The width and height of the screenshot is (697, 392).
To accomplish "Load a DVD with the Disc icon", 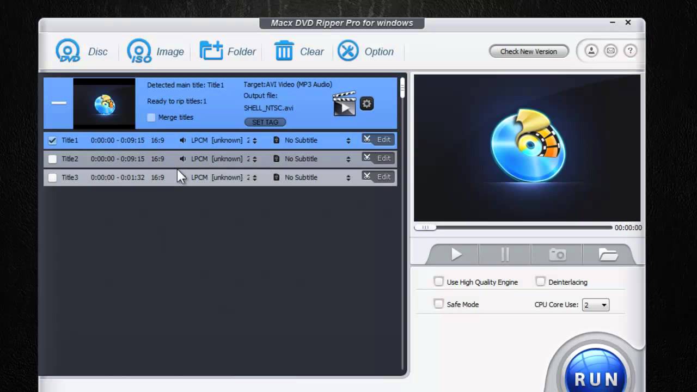I will pyautogui.click(x=68, y=51).
